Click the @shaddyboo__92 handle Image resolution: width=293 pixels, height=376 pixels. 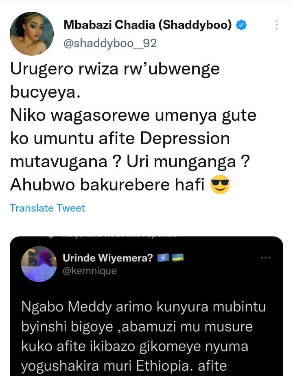click(110, 44)
